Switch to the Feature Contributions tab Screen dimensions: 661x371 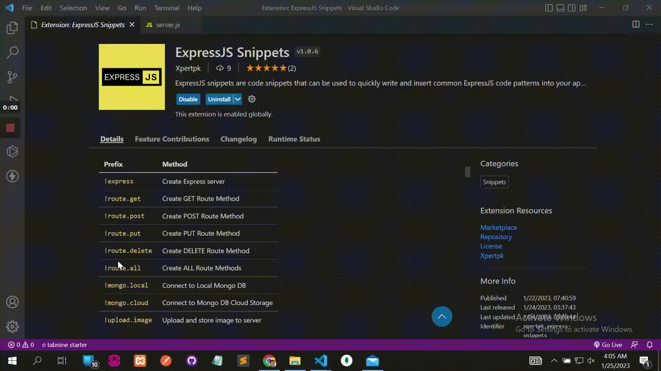pyautogui.click(x=172, y=139)
